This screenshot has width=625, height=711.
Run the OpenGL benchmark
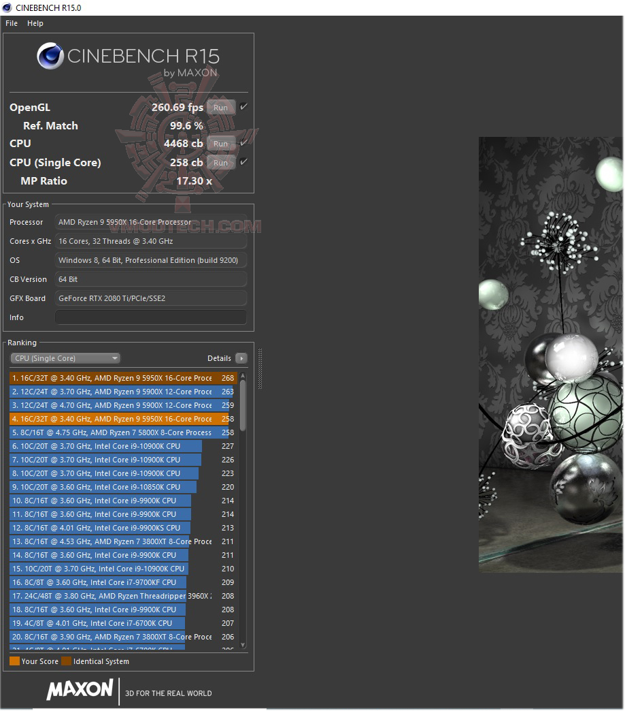click(220, 108)
